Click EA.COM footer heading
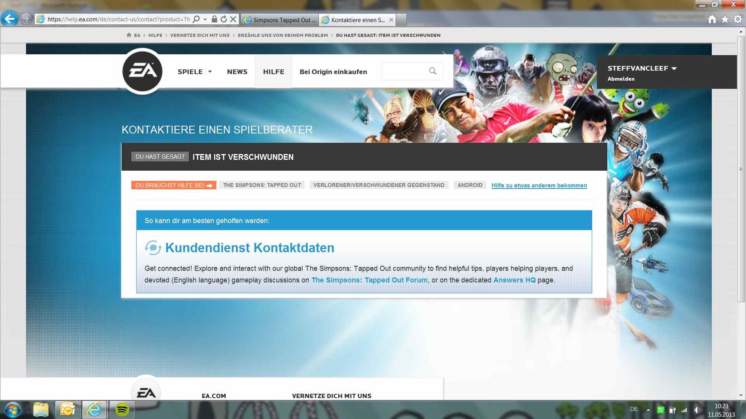Viewport: 746px width, 419px height. point(214,396)
